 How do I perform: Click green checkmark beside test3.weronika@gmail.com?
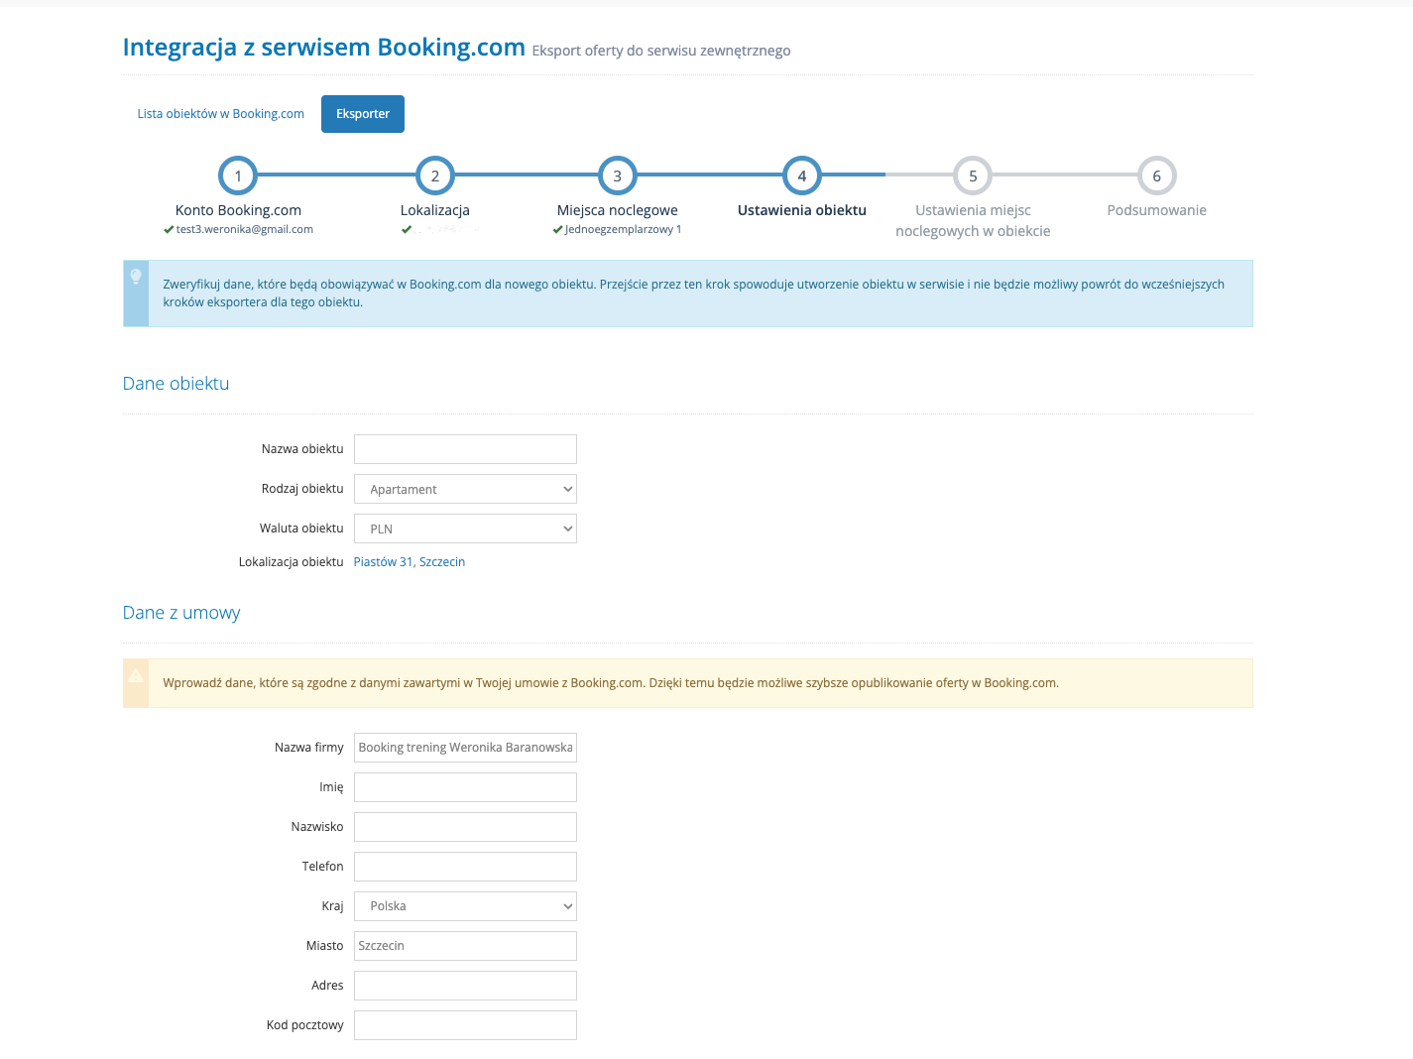[169, 229]
